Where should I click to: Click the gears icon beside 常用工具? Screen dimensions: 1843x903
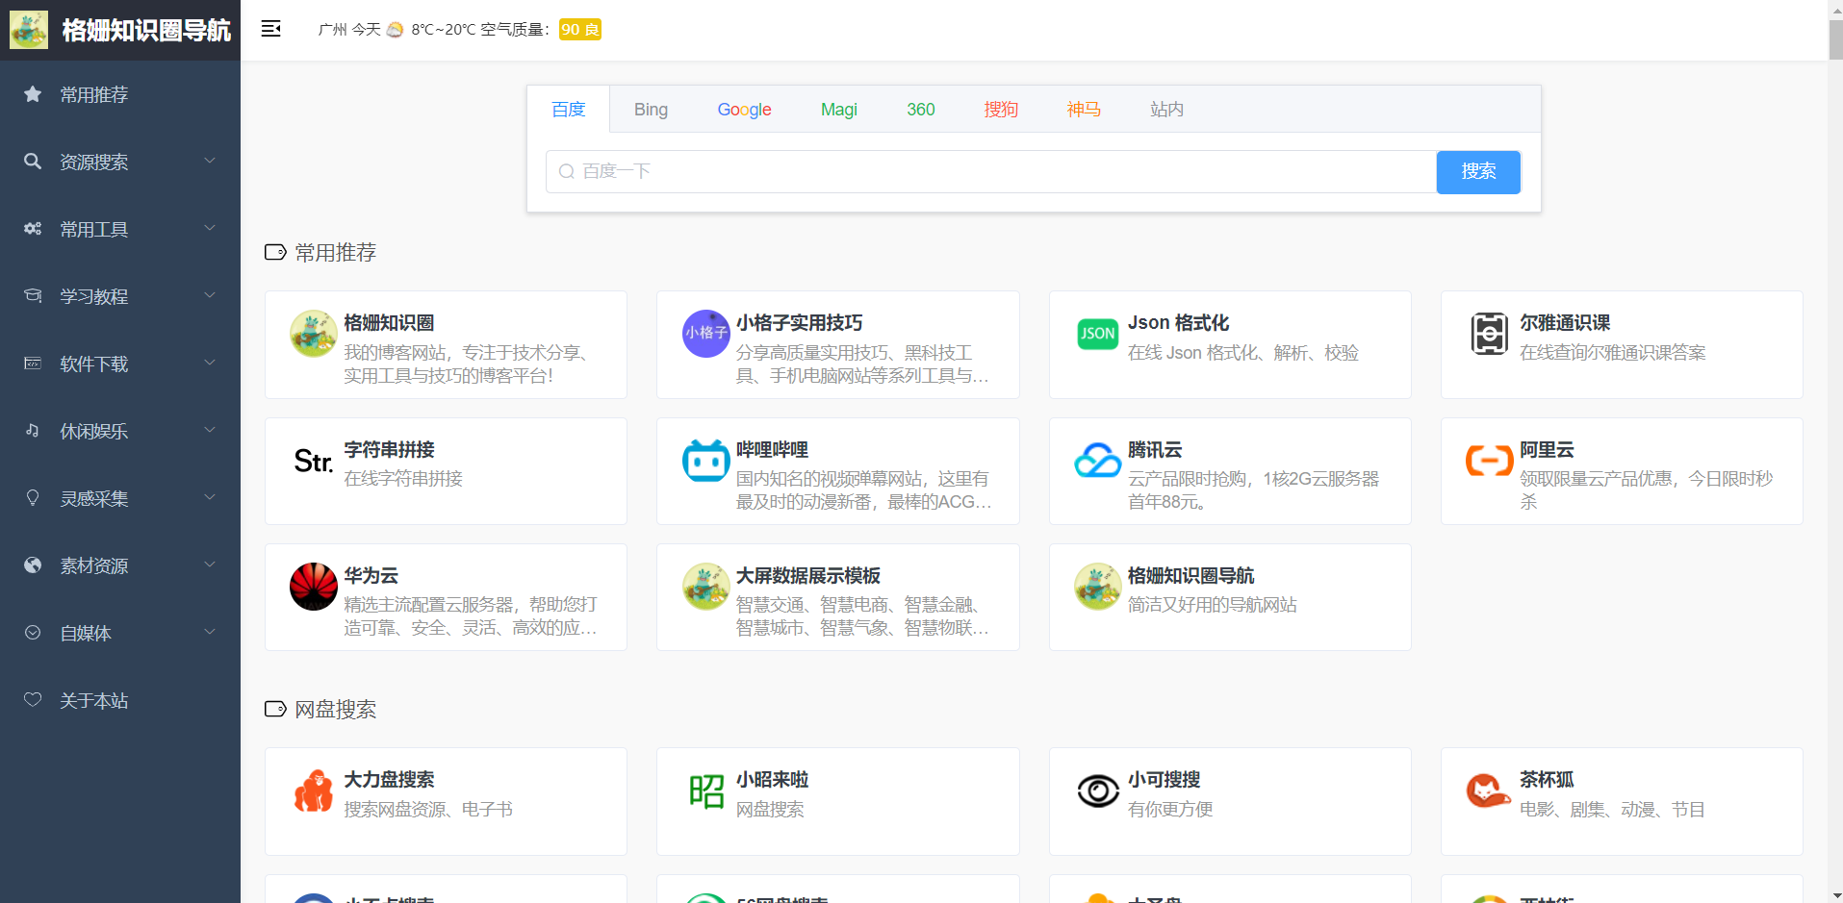tap(33, 229)
